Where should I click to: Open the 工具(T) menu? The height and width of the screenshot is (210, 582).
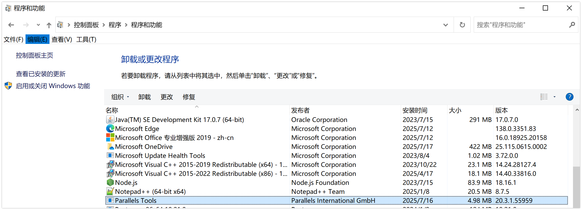[86, 39]
